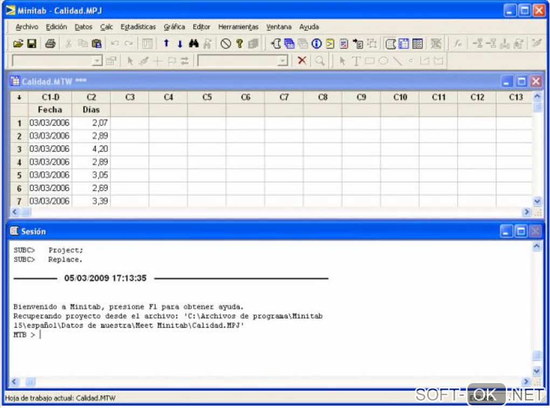Open the Ayuda menu
This screenshot has height=408, width=550.
click(x=309, y=26)
